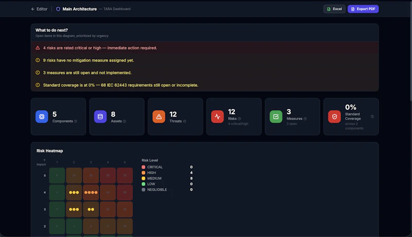Click the red Risks pulse icon
Image resolution: width=412 pixels, height=237 pixels.
tap(217, 117)
